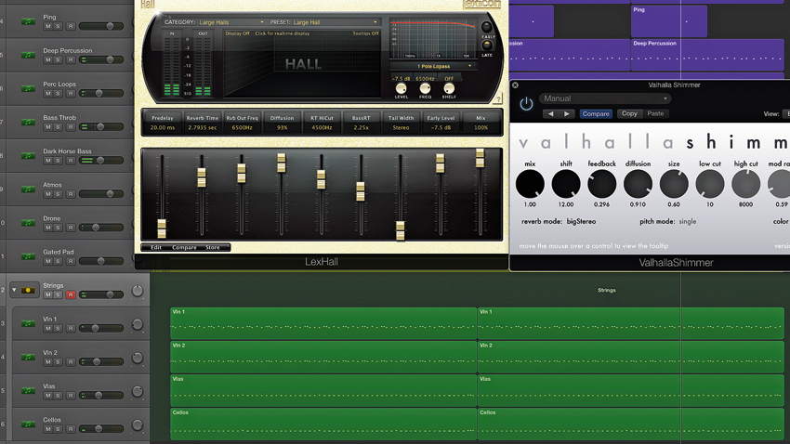Solo the Deep Percussion track
The width and height of the screenshot is (790, 444).
click(x=58, y=59)
